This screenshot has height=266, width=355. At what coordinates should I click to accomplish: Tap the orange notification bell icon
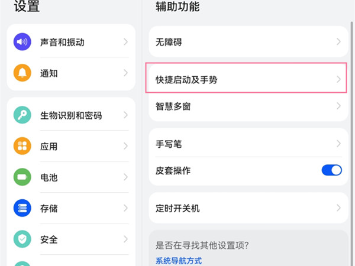tap(22, 73)
